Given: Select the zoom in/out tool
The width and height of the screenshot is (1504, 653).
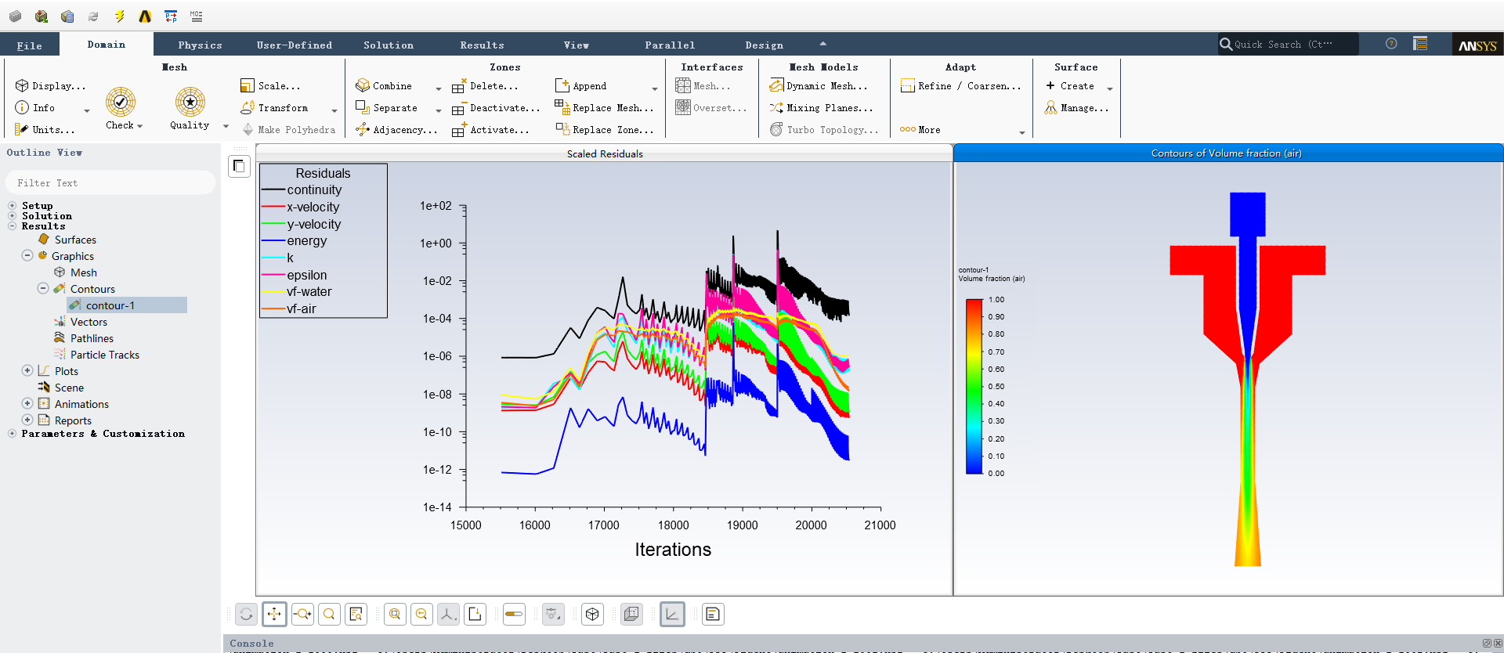Looking at the screenshot, I should [x=302, y=615].
